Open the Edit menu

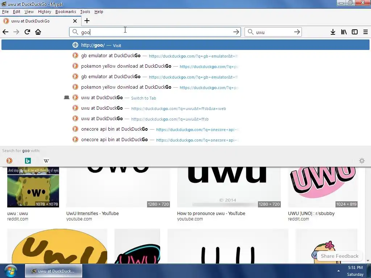click(x=17, y=12)
